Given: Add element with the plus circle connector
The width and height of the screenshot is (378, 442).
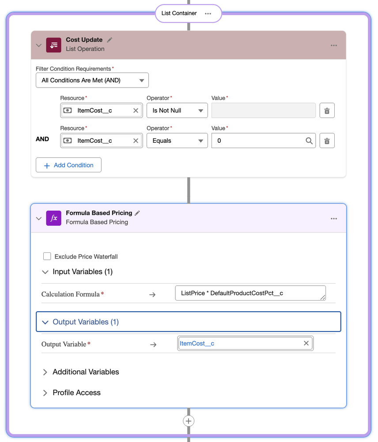Looking at the screenshot, I should pyautogui.click(x=189, y=421).
